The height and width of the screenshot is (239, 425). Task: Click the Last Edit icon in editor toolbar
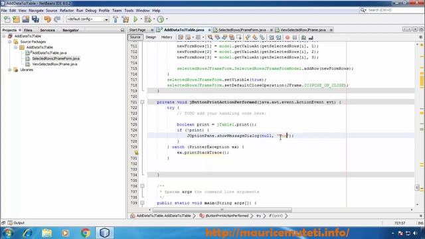181,37
